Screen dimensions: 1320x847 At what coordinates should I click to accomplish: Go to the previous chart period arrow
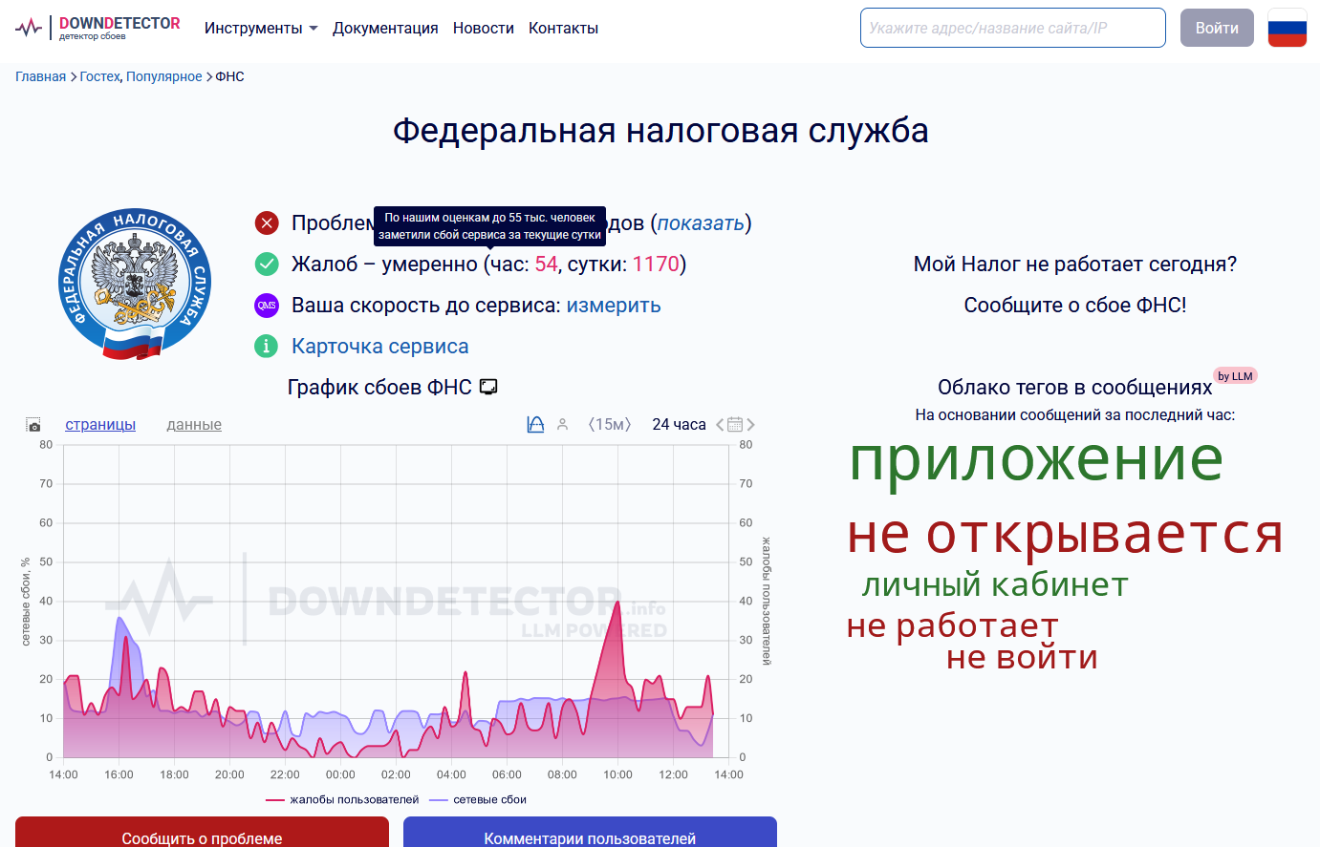point(720,425)
